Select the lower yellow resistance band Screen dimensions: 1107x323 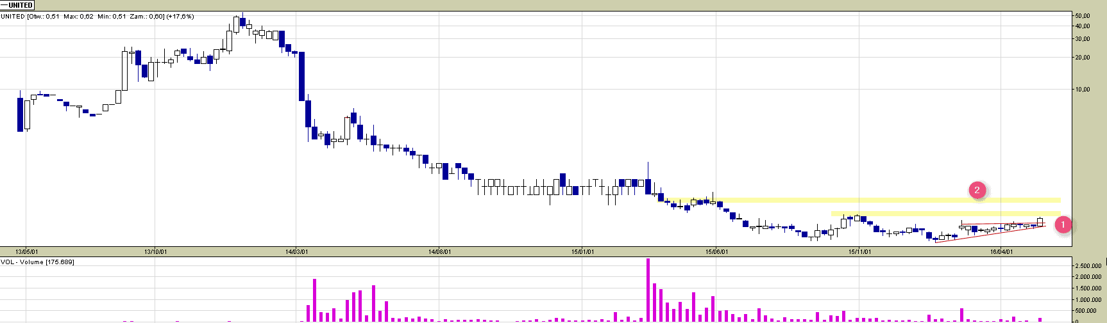click(x=943, y=214)
